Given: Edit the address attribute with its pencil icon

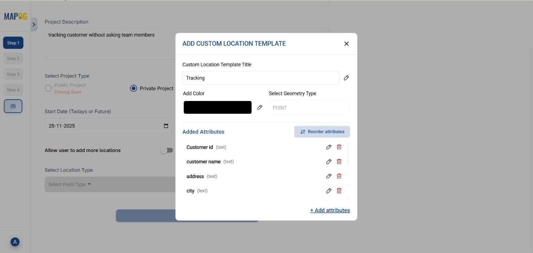Looking at the screenshot, I should pos(328,176).
